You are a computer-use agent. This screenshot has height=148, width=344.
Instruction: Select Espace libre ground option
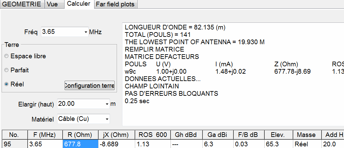click(x=6, y=56)
